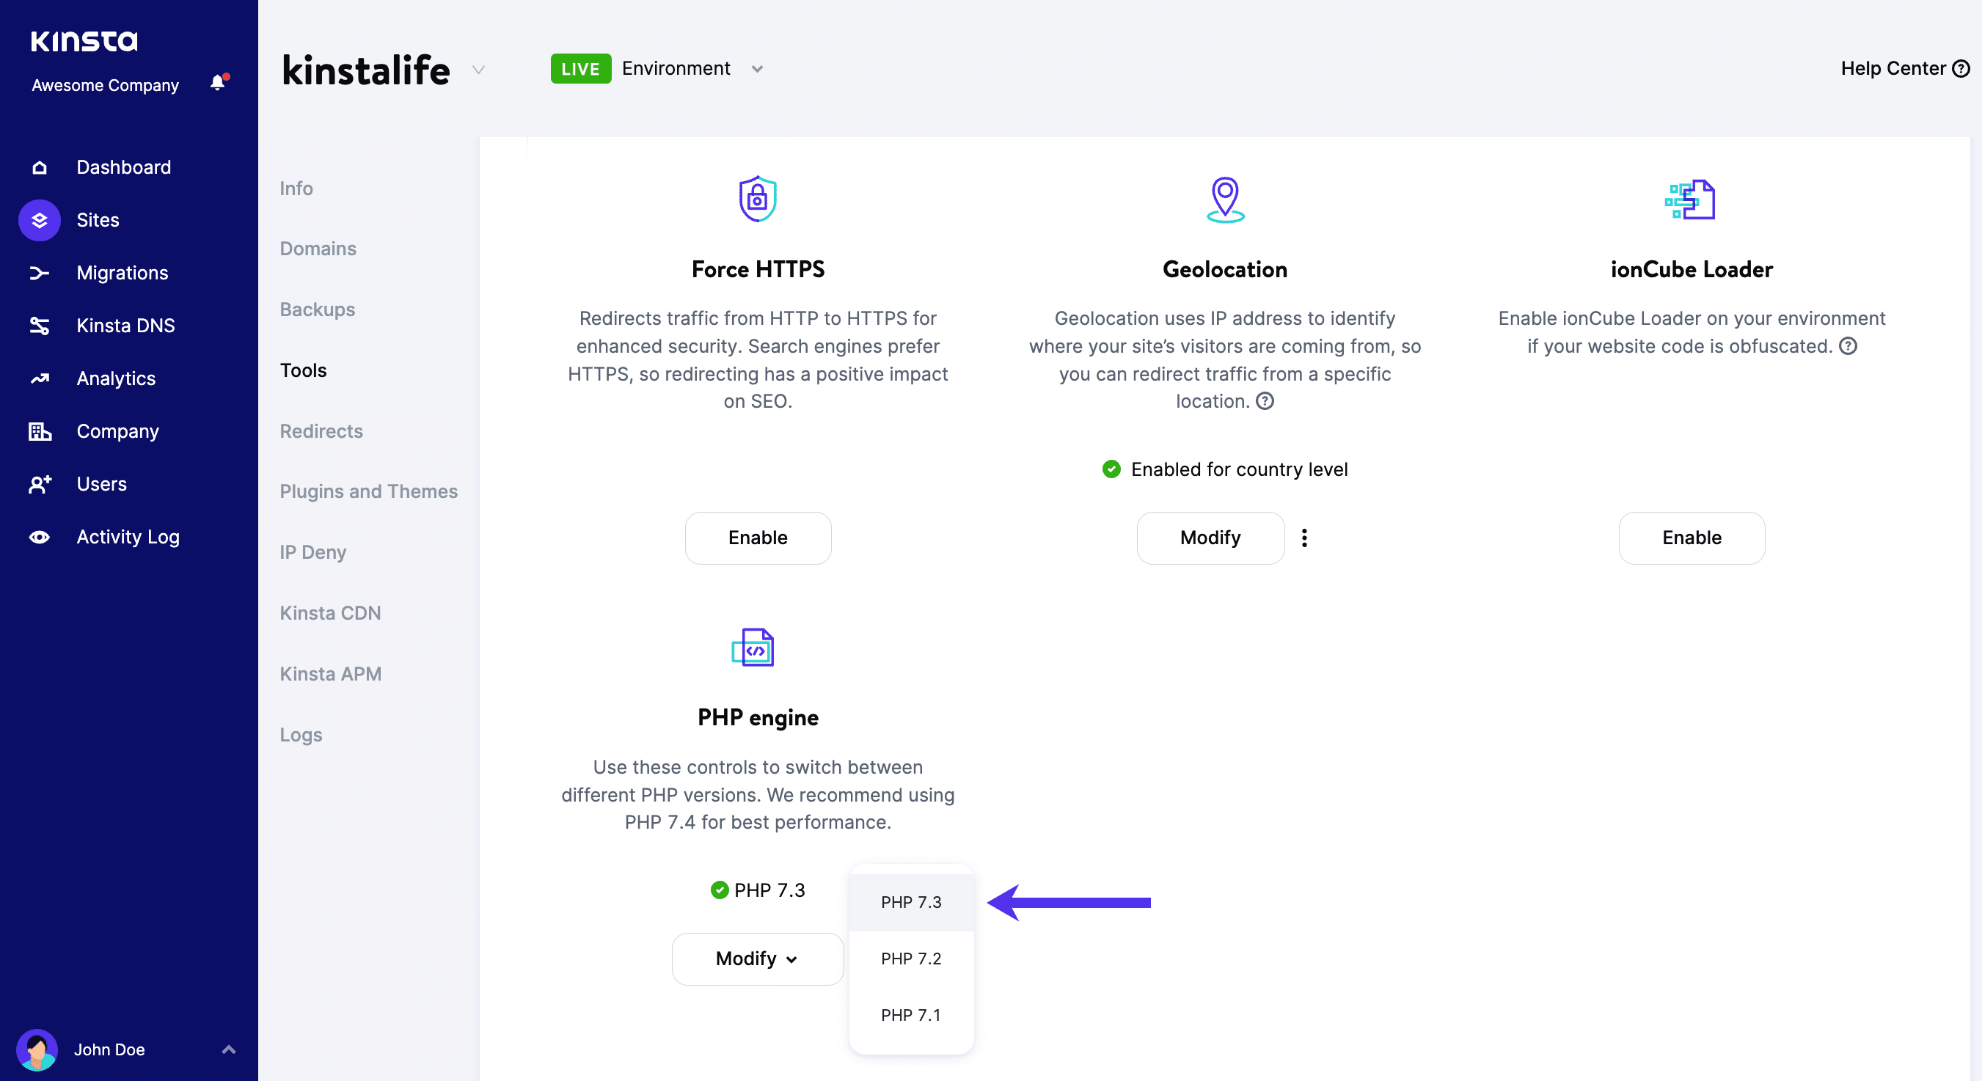Click the ionCube Loader help icon
Viewport: 1982px width, 1081px height.
pyautogui.click(x=1848, y=346)
